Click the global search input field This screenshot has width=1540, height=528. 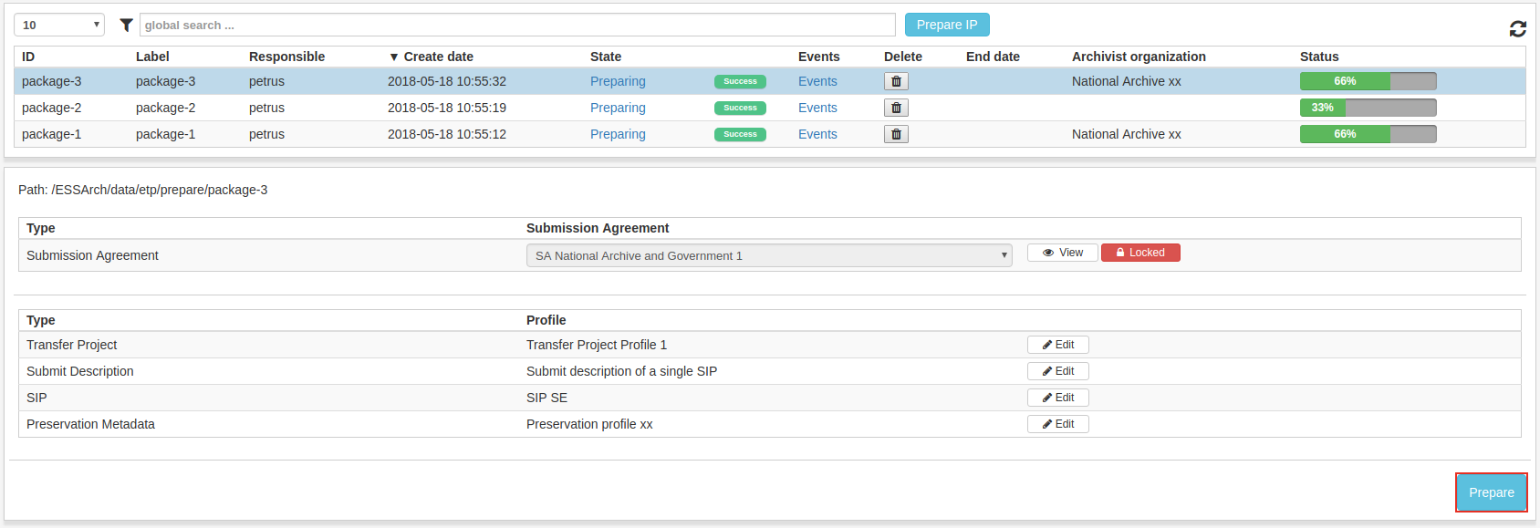517,25
